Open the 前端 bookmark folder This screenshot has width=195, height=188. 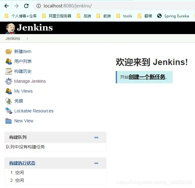(x=104, y=16)
